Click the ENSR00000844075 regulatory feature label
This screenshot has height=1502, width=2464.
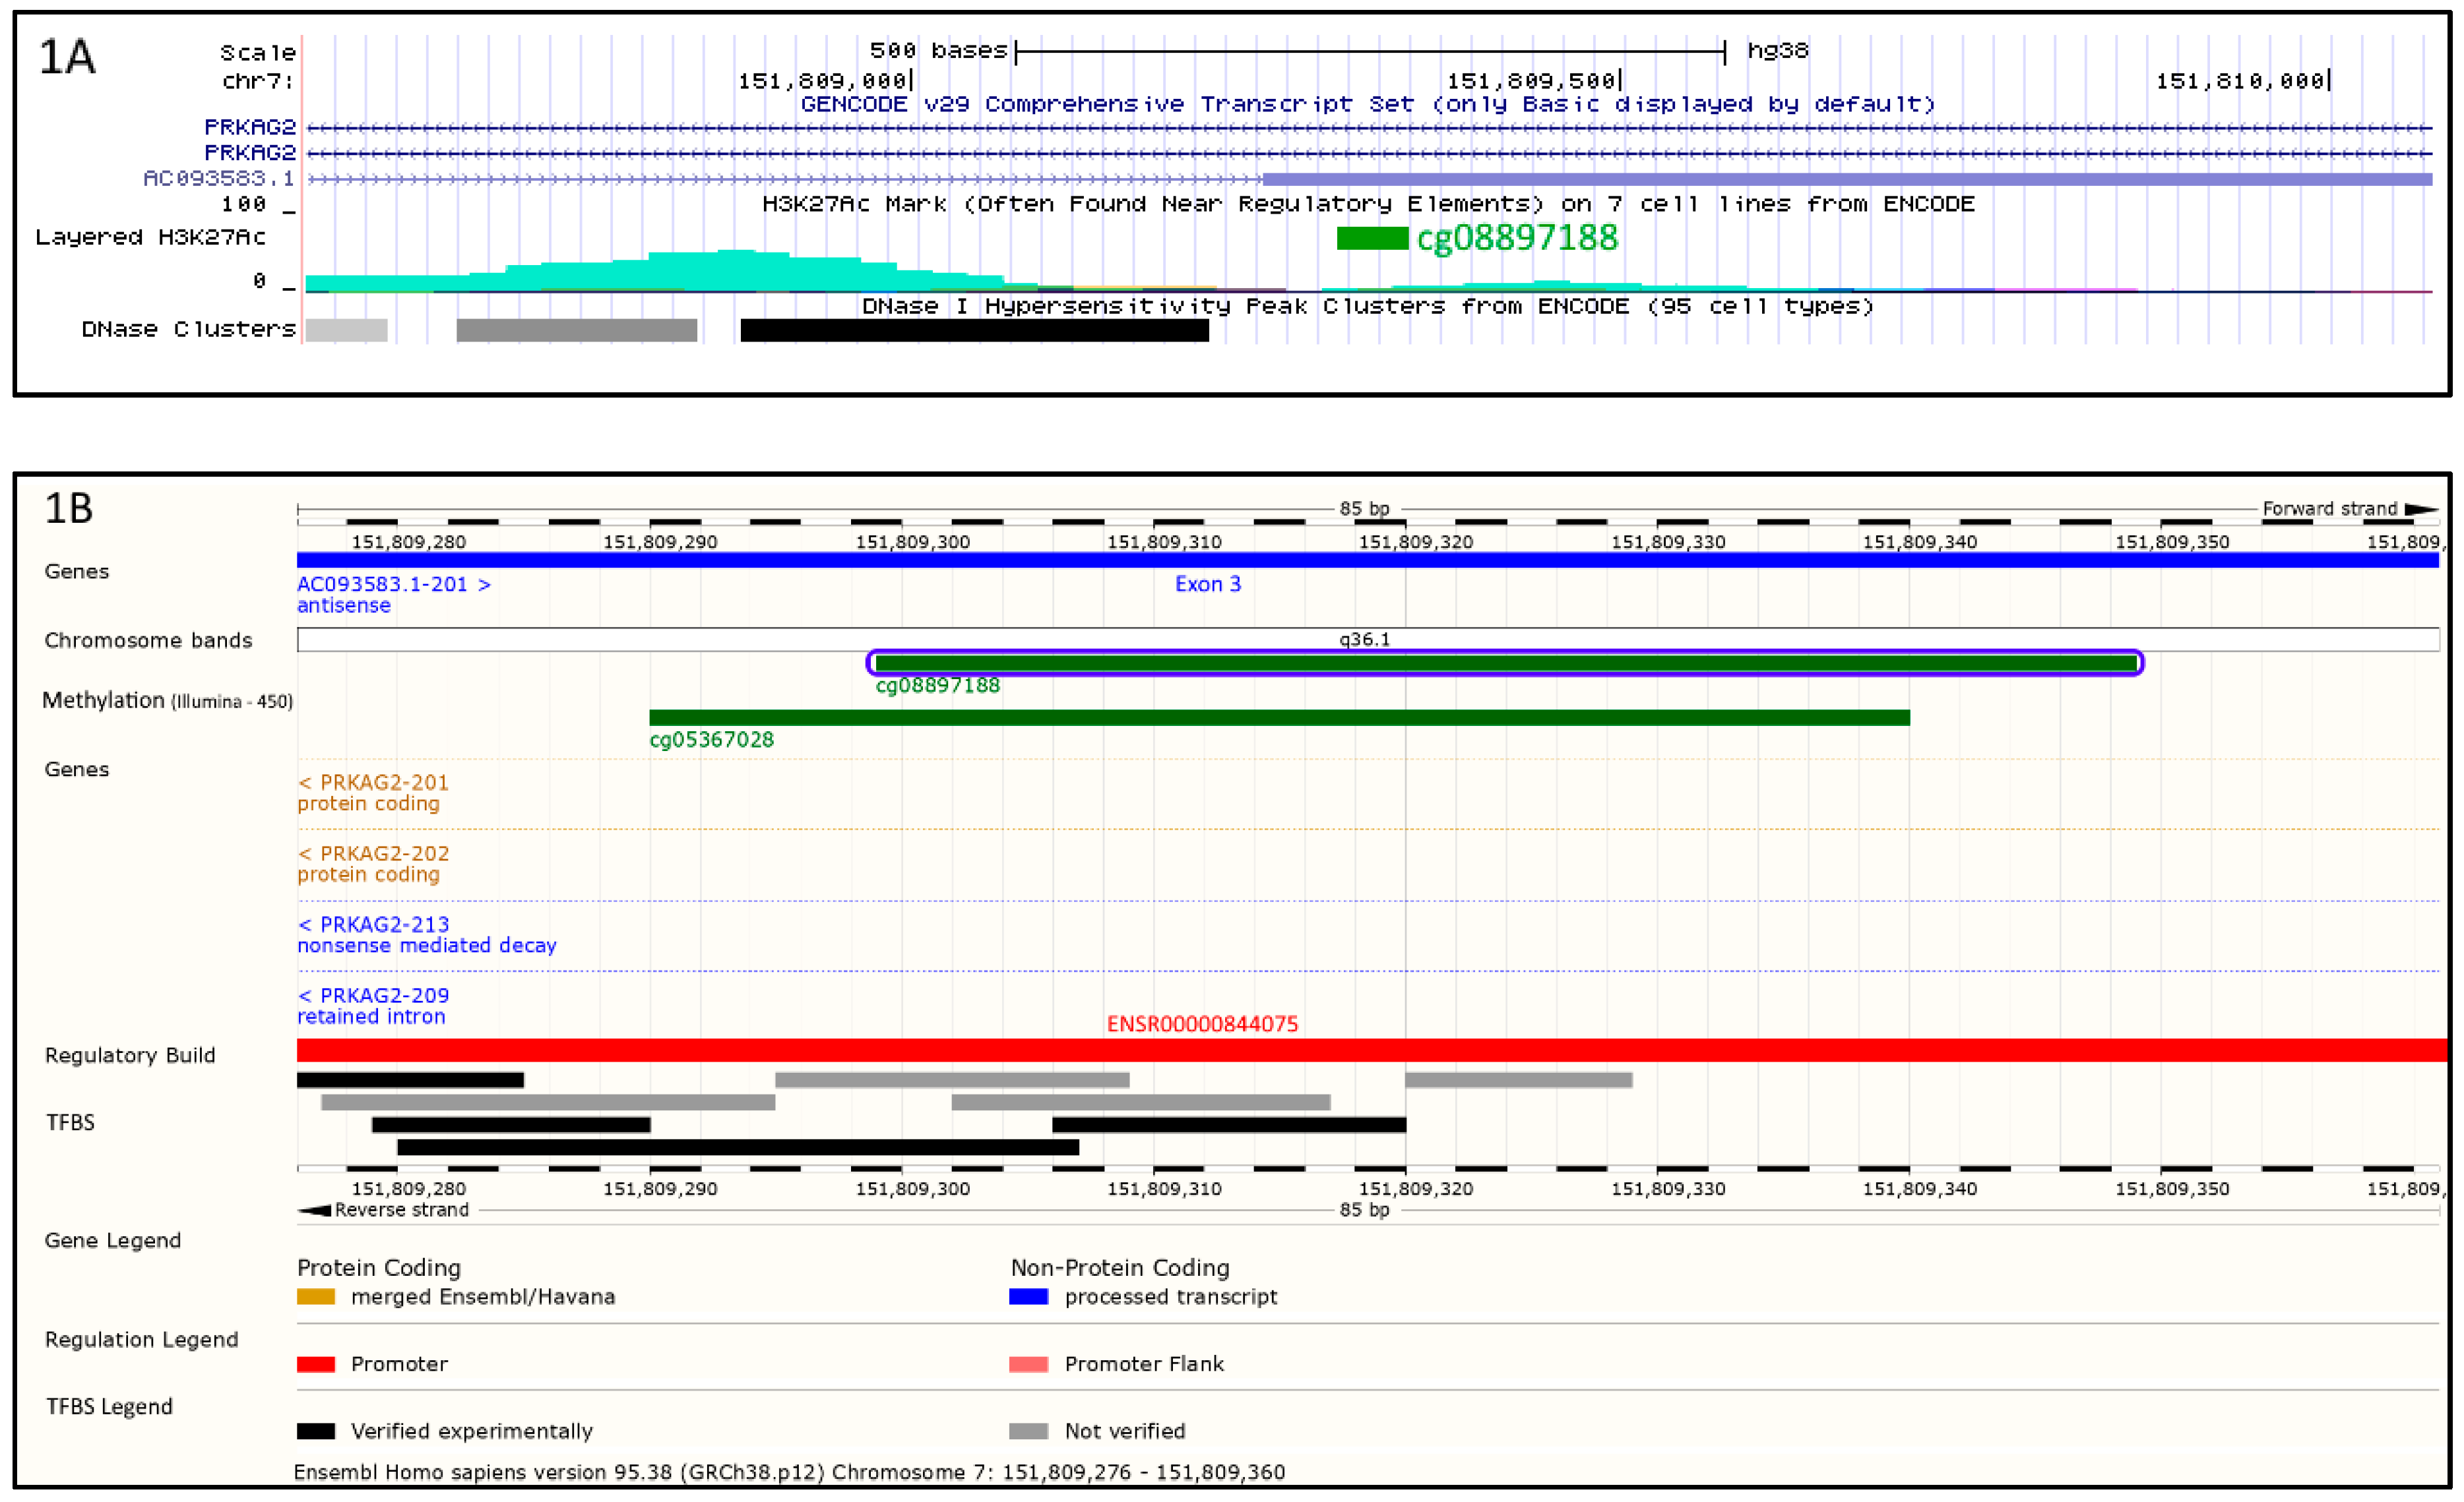1202,1023
